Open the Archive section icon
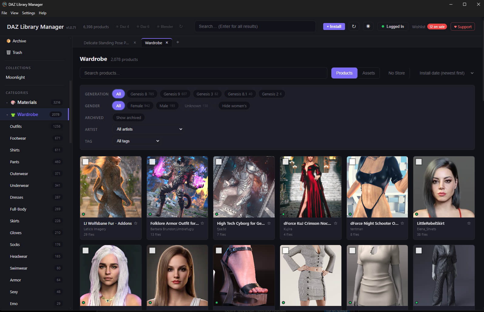The image size is (484, 312). tap(8, 41)
